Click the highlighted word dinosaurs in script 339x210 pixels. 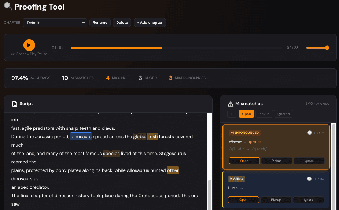point(81,137)
